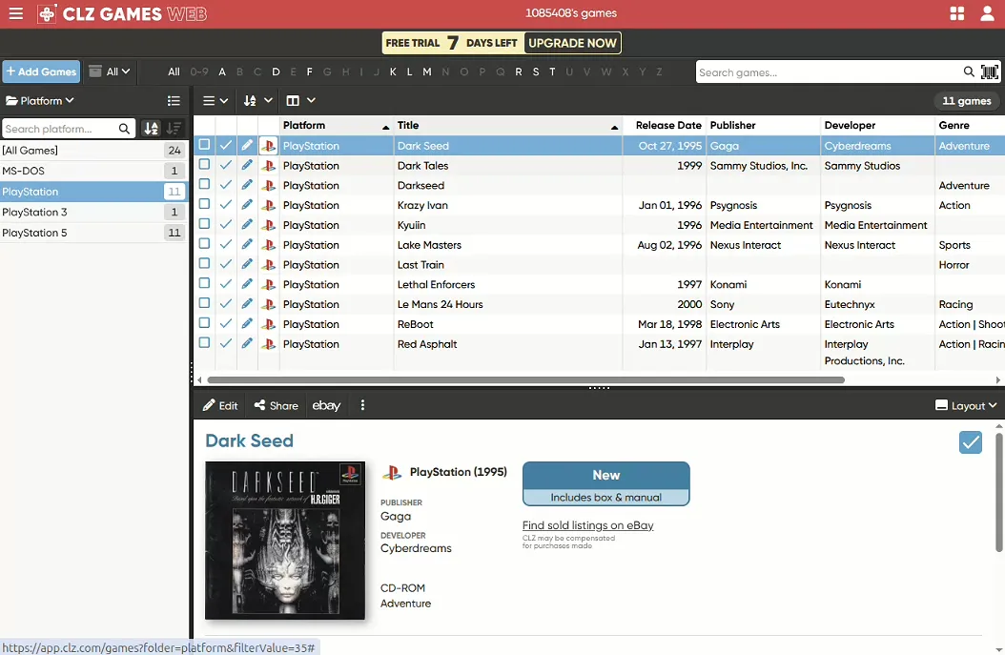Open the user account profile icon
Viewport: 1005px width, 655px height.
tap(987, 13)
